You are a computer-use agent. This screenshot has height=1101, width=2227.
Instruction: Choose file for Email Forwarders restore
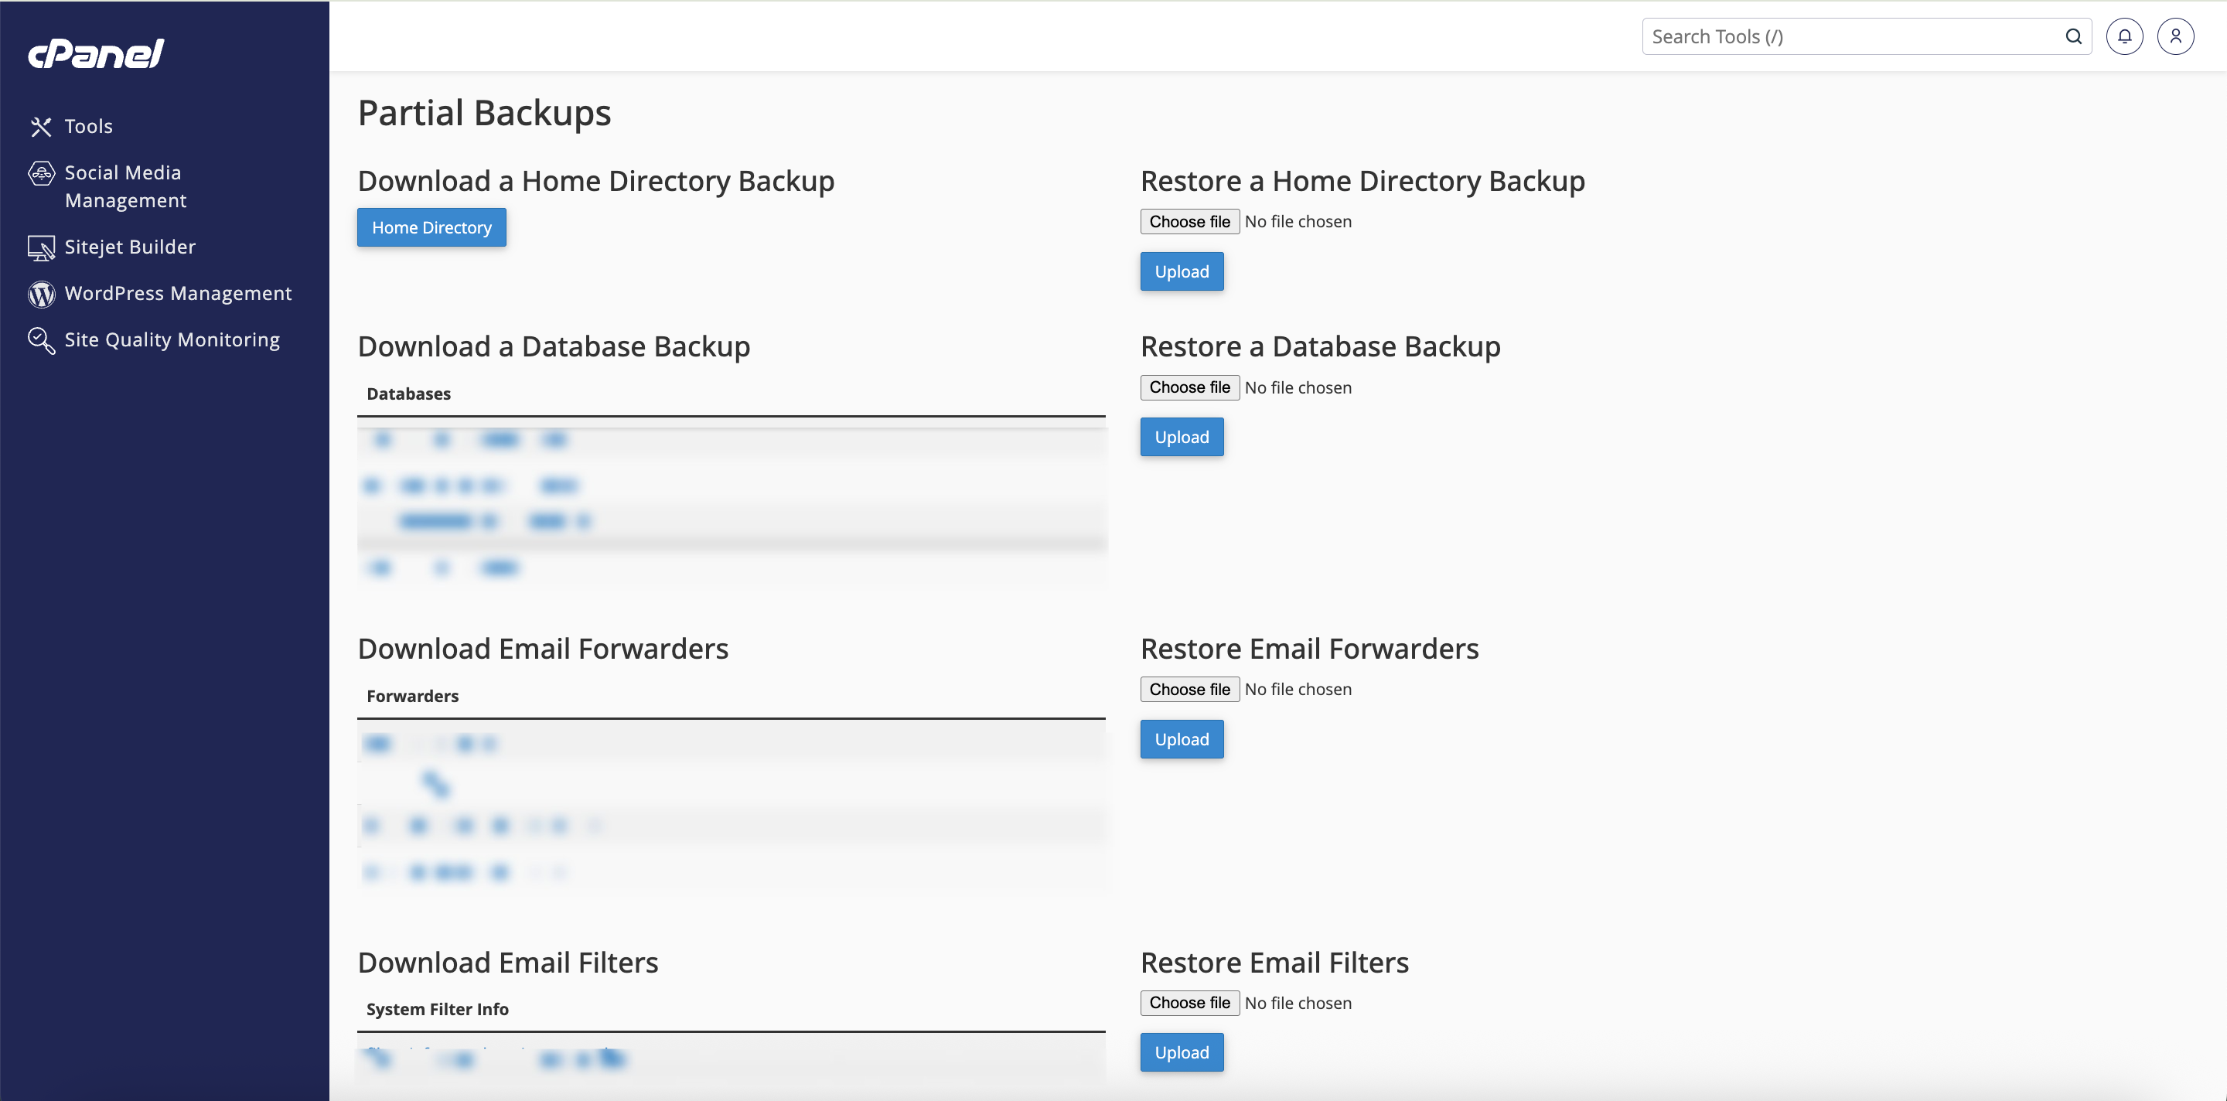click(x=1189, y=689)
